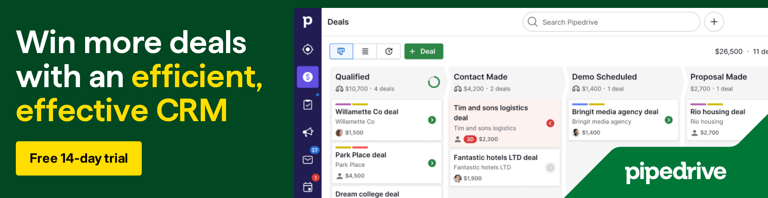The image size is (768, 198).
Task: Click green arrow on Willamette Co deal
Action: point(432,120)
